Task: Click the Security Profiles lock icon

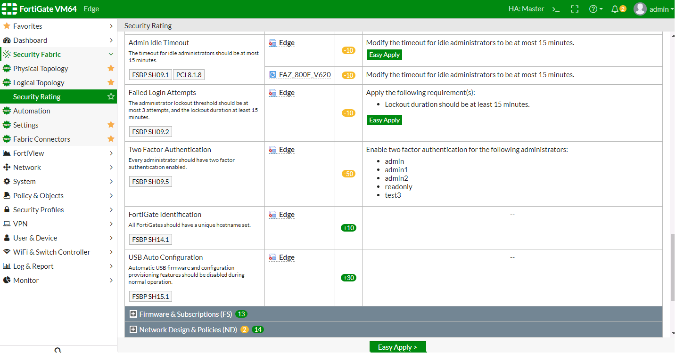Action: [x=7, y=209]
